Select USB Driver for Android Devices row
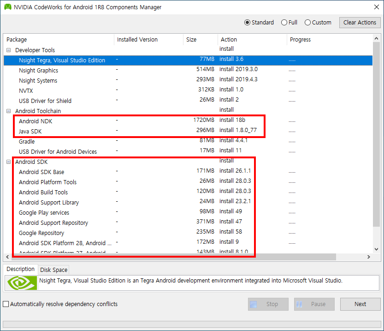 click(x=188, y=152)
